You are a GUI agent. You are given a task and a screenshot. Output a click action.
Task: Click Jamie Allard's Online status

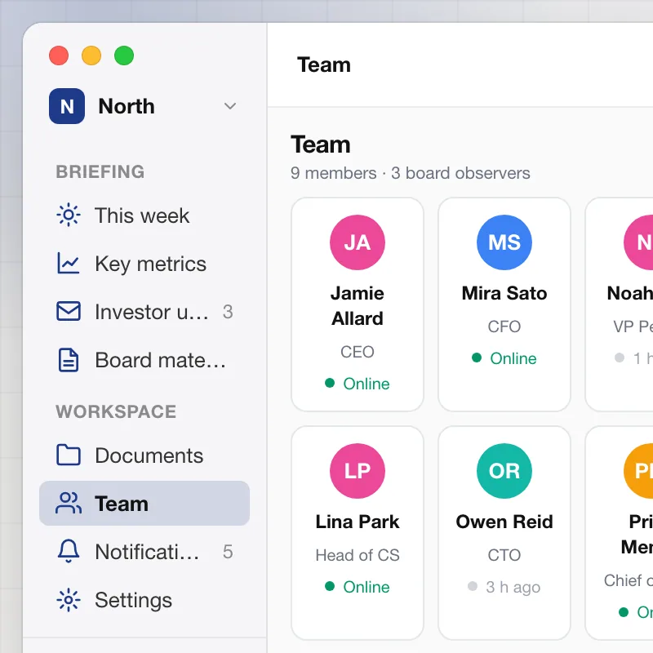pos(358,384)
